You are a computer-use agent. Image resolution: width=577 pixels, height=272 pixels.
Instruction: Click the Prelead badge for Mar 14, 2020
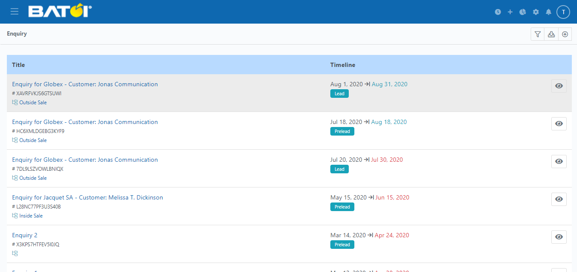[x=342, y=245]
